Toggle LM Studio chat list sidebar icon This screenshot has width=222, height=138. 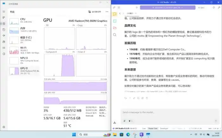tap(114, 8)
